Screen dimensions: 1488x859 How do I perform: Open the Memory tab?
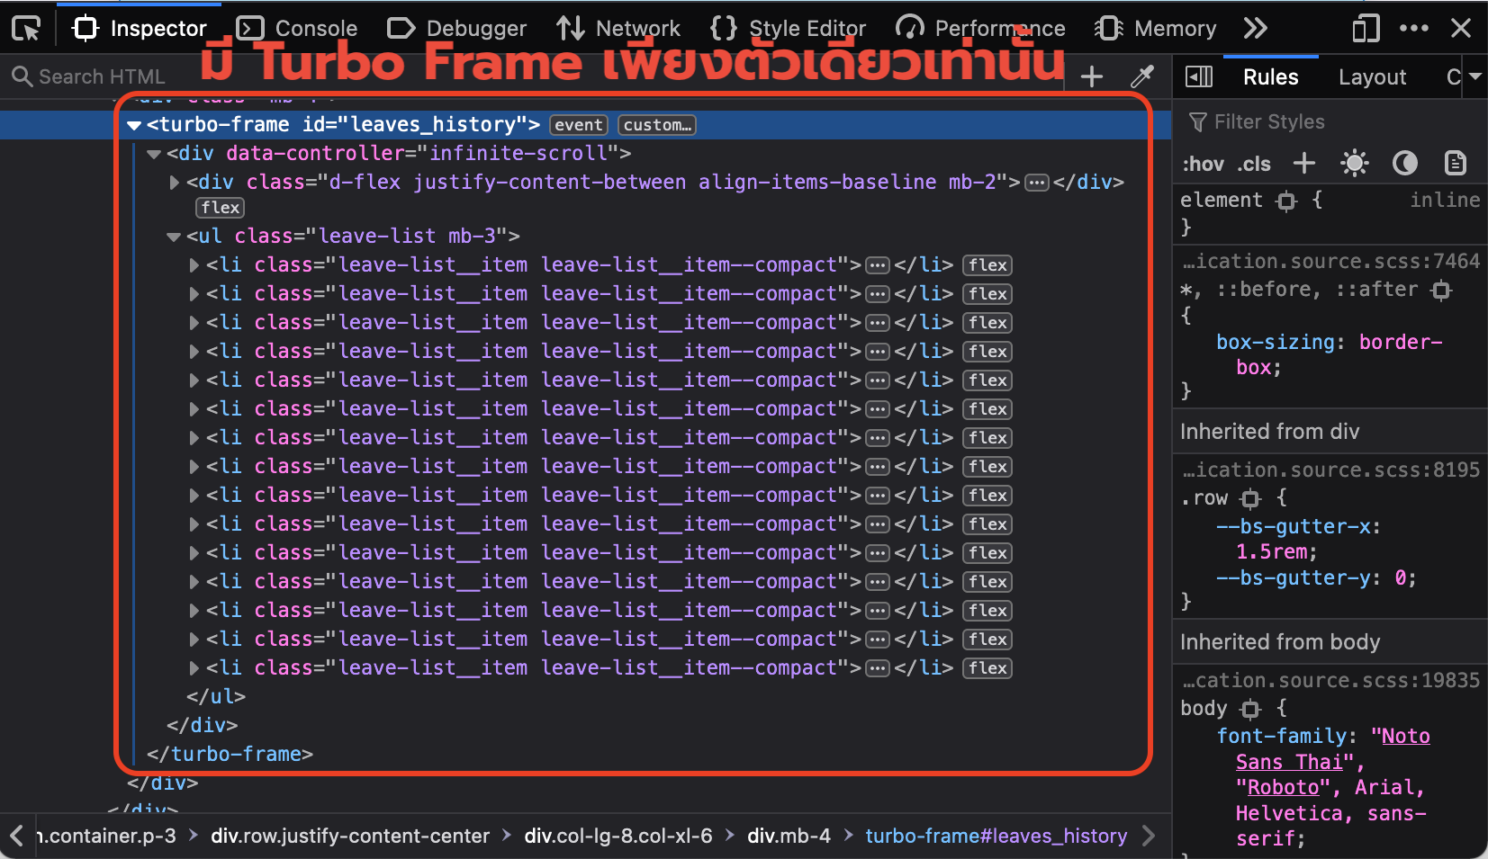point(1155,29)
